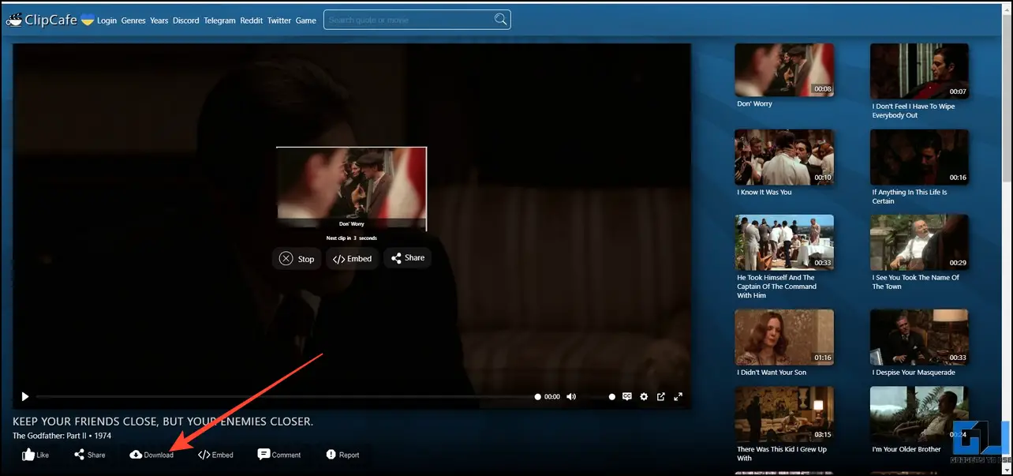Open I Despise Your Masquerade thumbnail
1013x476 pixels.
(919, 336)
